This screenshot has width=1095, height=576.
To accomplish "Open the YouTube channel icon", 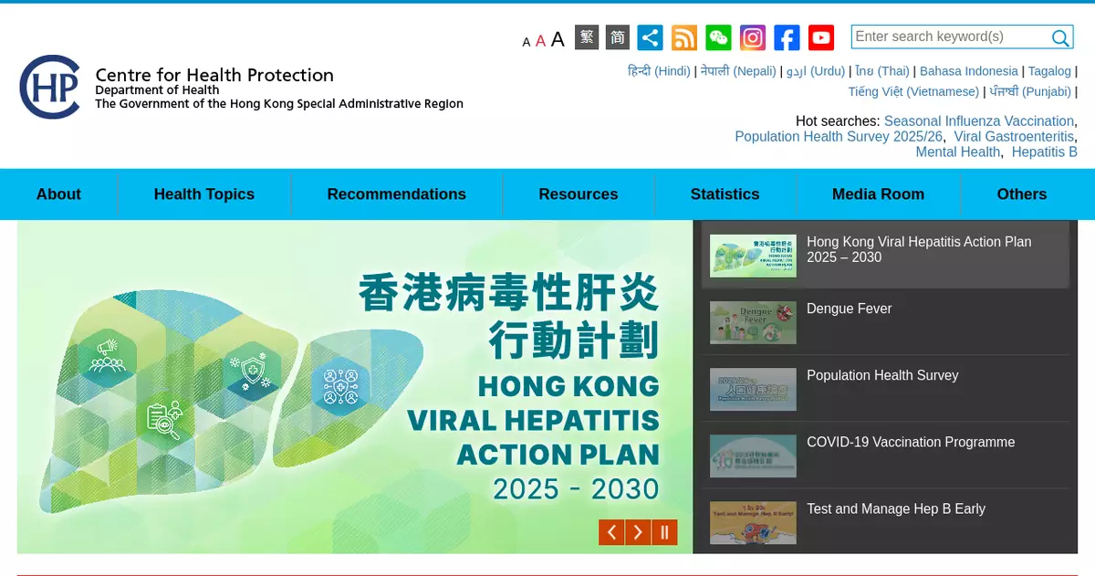I will point(821,37).
